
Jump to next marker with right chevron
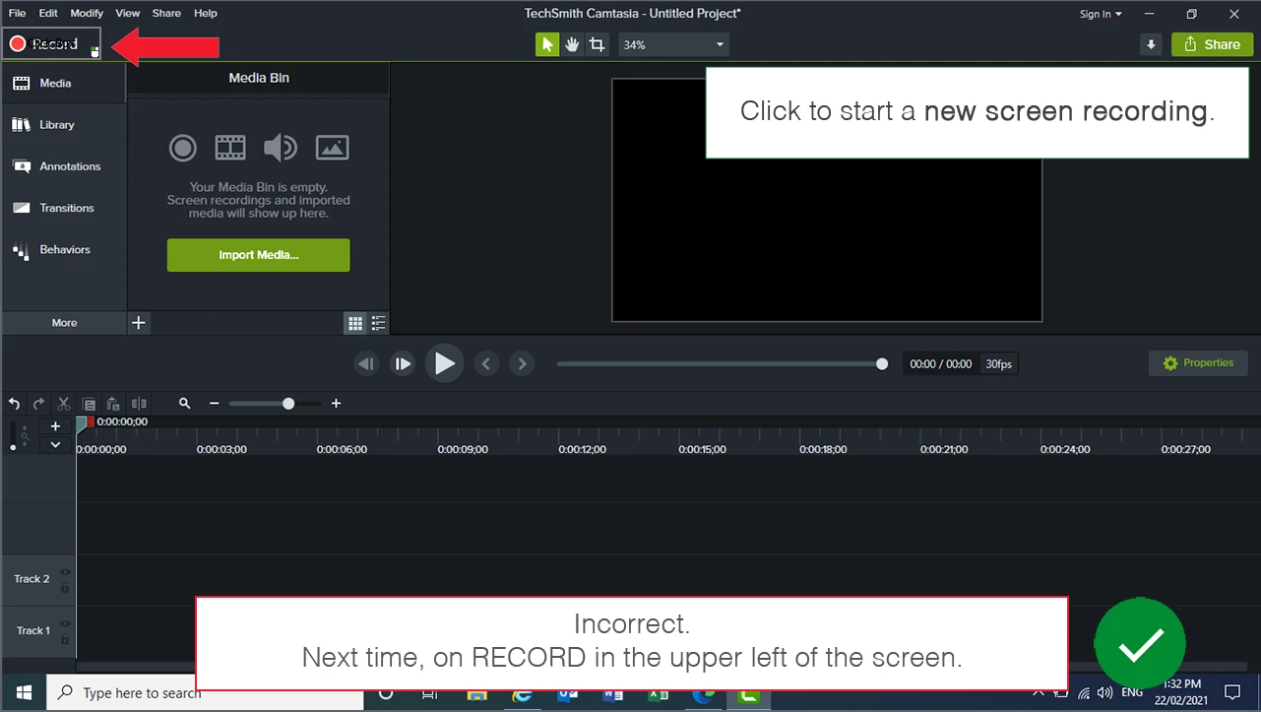click(523, 364)
